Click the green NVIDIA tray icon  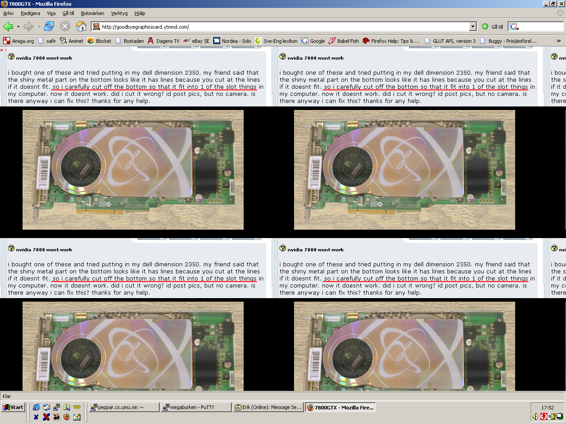click(551, 416)
